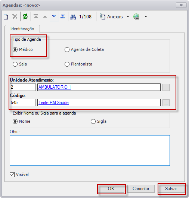Expand the Anexos dropdown arrow

click(128, 16)
